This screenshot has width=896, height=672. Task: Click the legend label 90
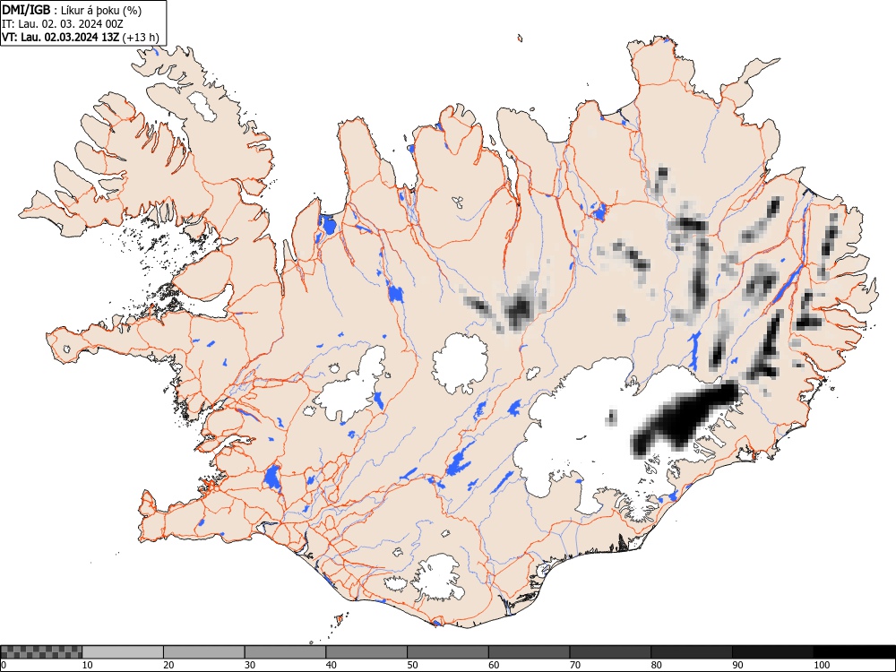coord(737,665)
